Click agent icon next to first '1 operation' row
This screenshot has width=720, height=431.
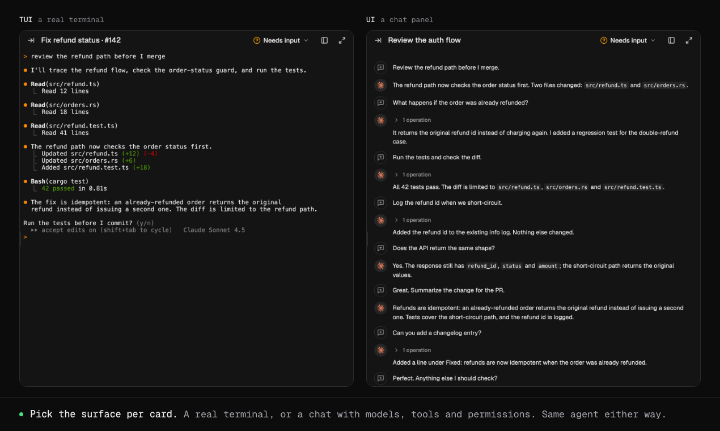click(380, 120)
